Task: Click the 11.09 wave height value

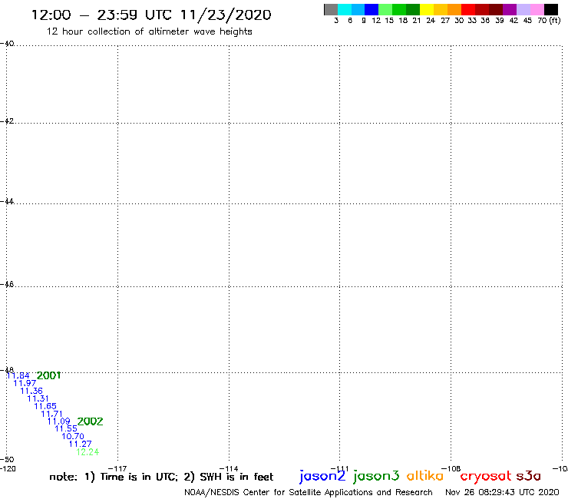Action: (58, 421)
